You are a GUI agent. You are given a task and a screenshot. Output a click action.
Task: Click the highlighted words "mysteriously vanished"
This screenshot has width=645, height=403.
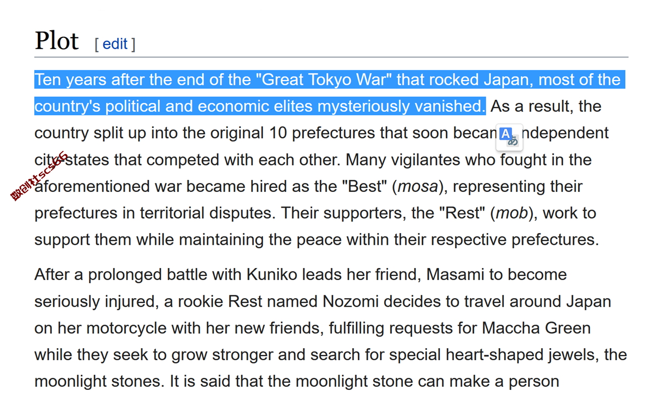point(401,106)
